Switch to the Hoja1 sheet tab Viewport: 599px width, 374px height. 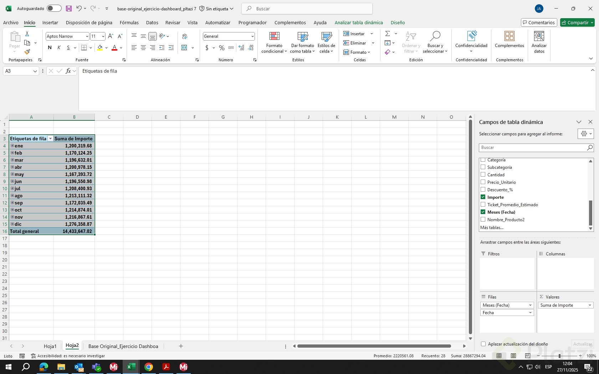50,346
